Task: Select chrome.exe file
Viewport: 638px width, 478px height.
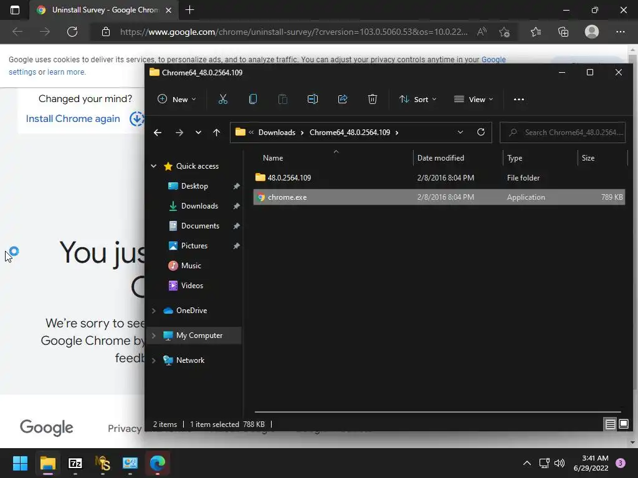Action: (x=439, y=197)
